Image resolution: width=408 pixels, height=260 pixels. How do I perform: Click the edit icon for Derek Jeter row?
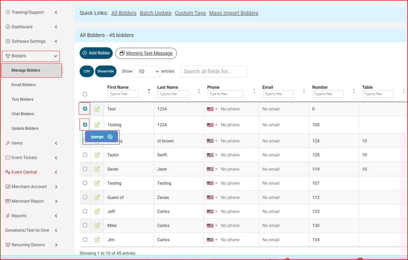click(x=97, y=169)
